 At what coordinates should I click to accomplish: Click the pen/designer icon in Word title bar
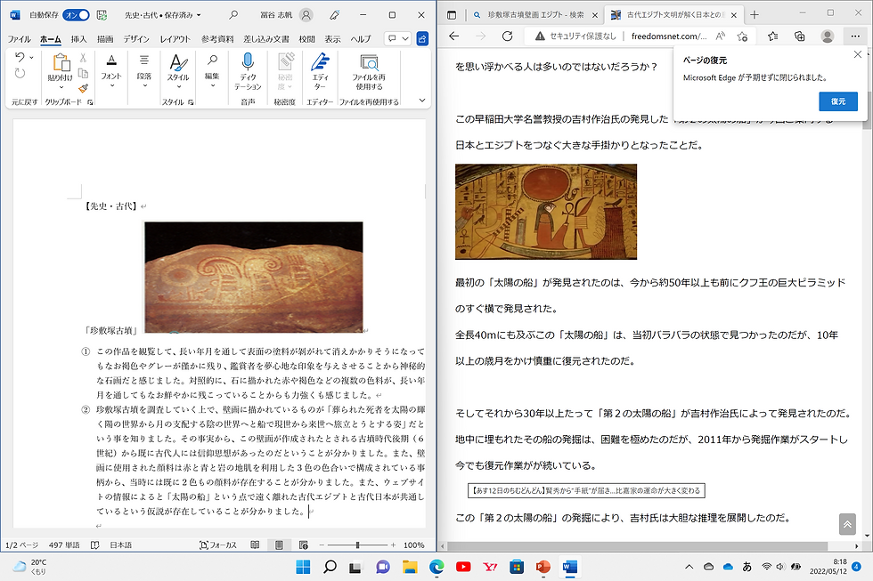[335, 15]
